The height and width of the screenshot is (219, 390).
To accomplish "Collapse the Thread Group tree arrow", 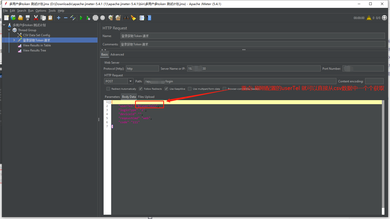I will click(x=9, y=30).
